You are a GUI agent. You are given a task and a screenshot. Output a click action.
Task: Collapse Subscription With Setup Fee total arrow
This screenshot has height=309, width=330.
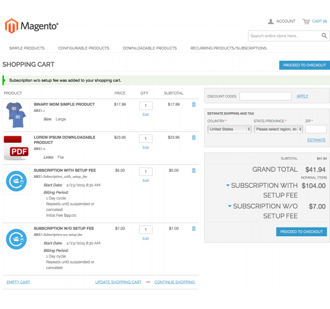[x=228, y=185]
